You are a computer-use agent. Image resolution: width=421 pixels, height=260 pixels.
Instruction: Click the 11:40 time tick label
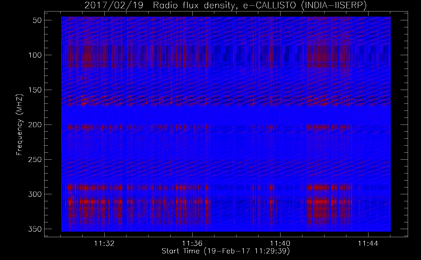(x=280, y=244)
